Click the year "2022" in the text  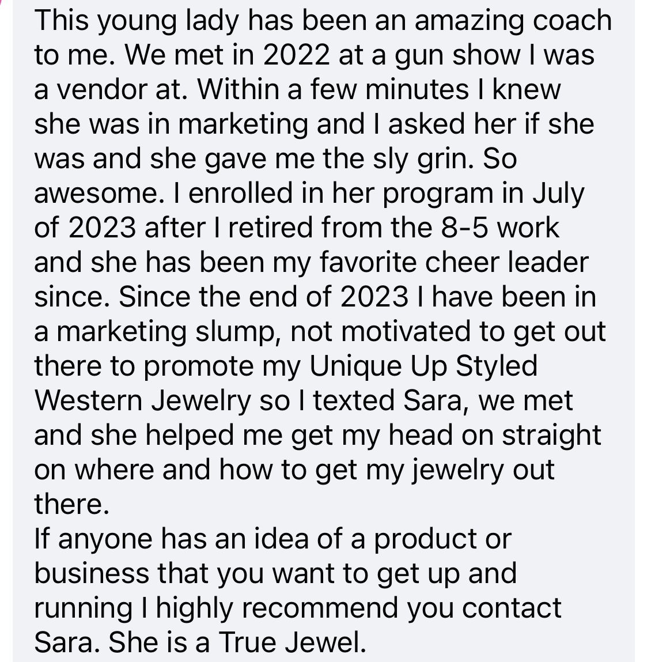pyautogui.click(x=296, y=55)
